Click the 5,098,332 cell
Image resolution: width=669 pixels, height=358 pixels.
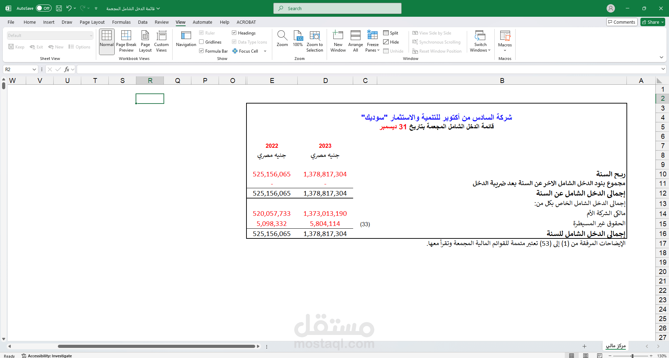pos(272,223)
